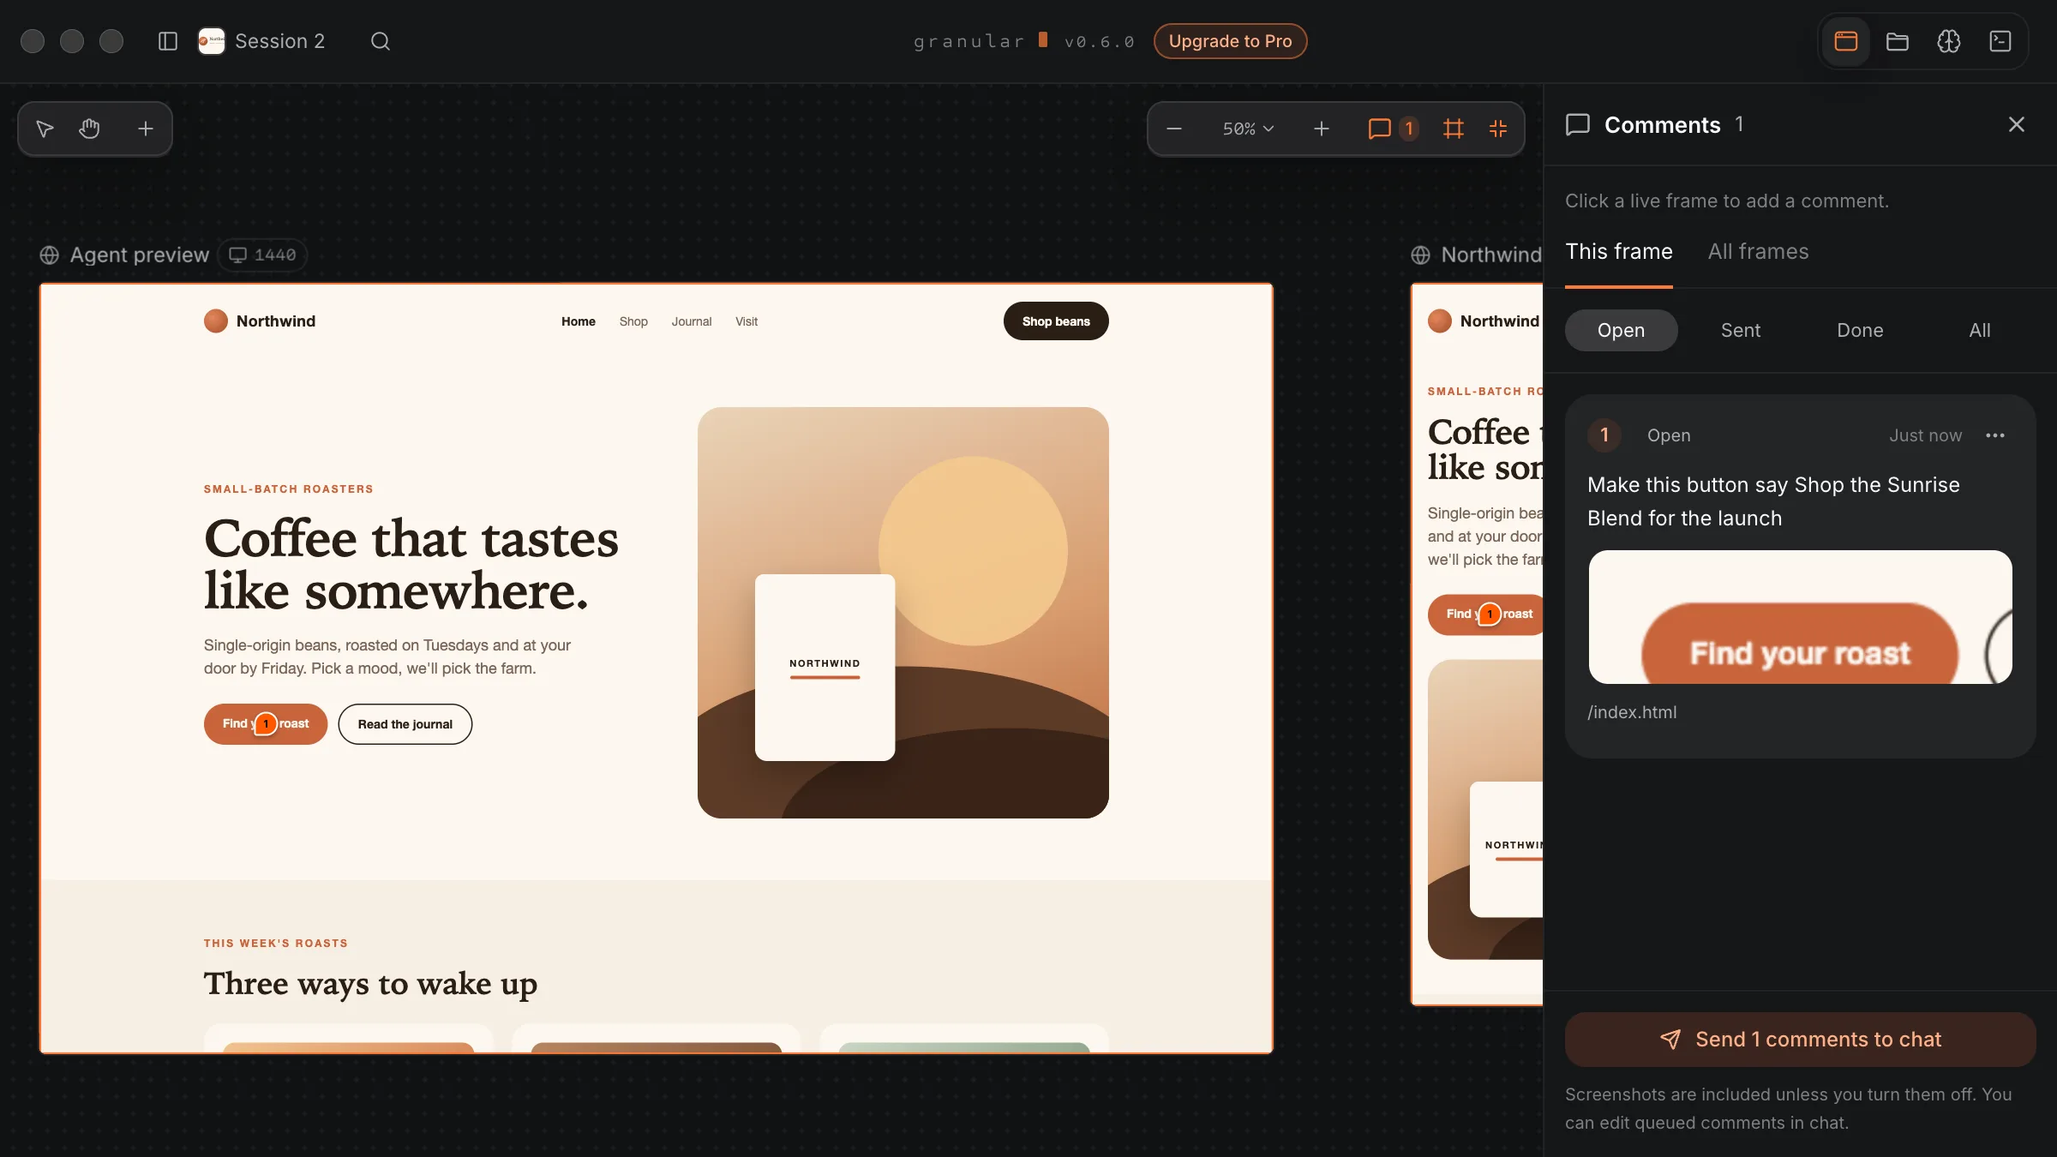Open the comment's three-dot options menu
The height and width of the screenshot is (1157, 2057).
coord(1995,435)
